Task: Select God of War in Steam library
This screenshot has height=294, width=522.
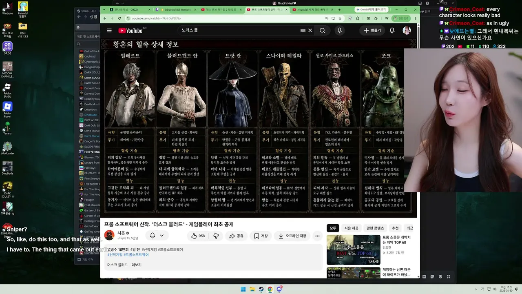Action: (90, 226)
